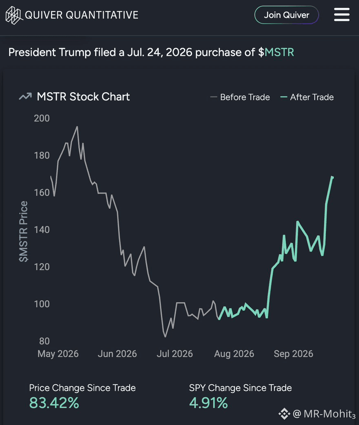359x425 pixels.
Task: Toggle the Before Trade legend series
Action: pos(240,97)
